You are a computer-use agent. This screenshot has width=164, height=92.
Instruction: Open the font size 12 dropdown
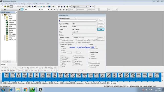click(48, 9)
